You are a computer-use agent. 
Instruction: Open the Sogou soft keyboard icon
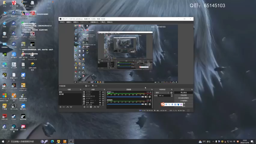pos(175,105)
